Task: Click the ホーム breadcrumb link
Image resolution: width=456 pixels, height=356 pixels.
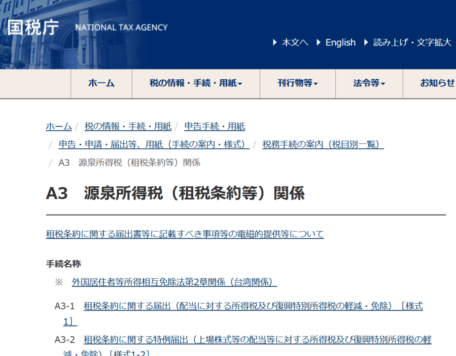Action: [x=58, y=127]
